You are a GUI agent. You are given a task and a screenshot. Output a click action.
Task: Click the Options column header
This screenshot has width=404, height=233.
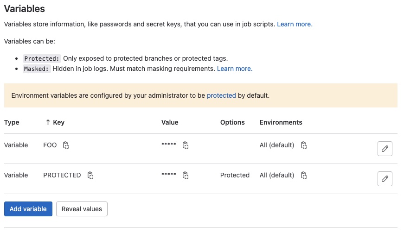click(232, 122)
